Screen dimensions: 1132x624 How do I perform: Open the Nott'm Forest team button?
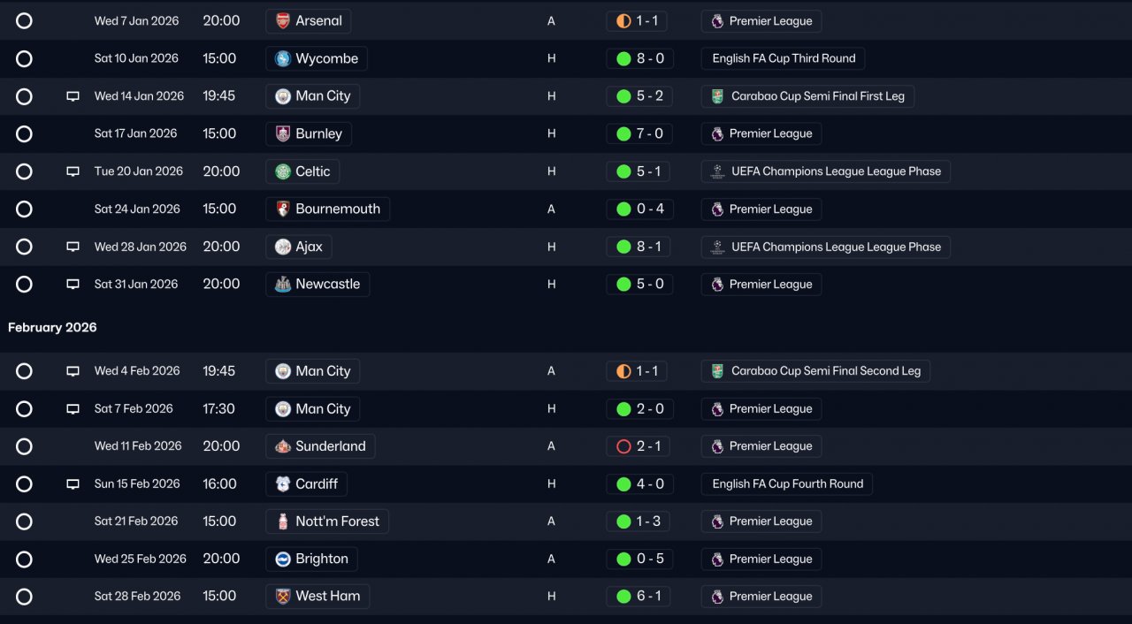[327, 521]
